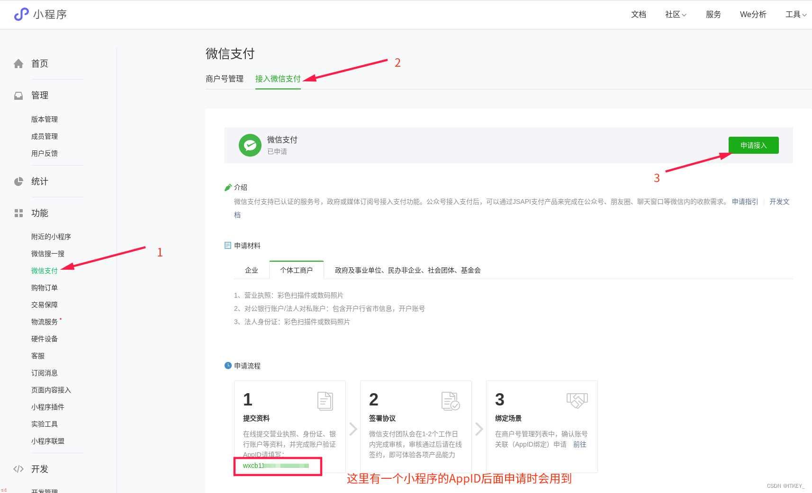Switch to the 接入微信支付 tab

[x=278, y=79]
